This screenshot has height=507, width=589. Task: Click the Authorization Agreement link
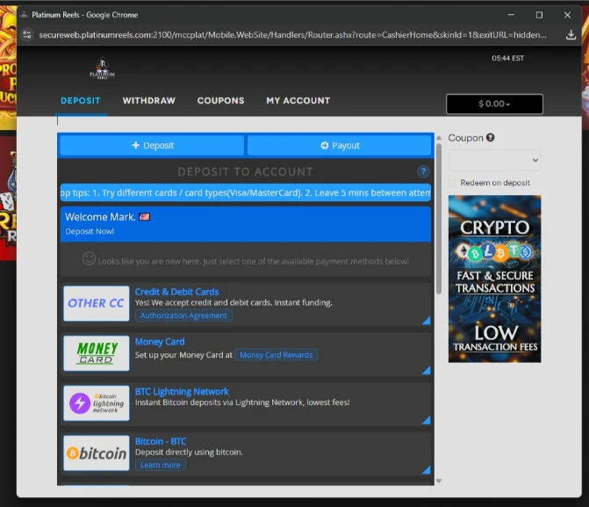pos(183,315)
